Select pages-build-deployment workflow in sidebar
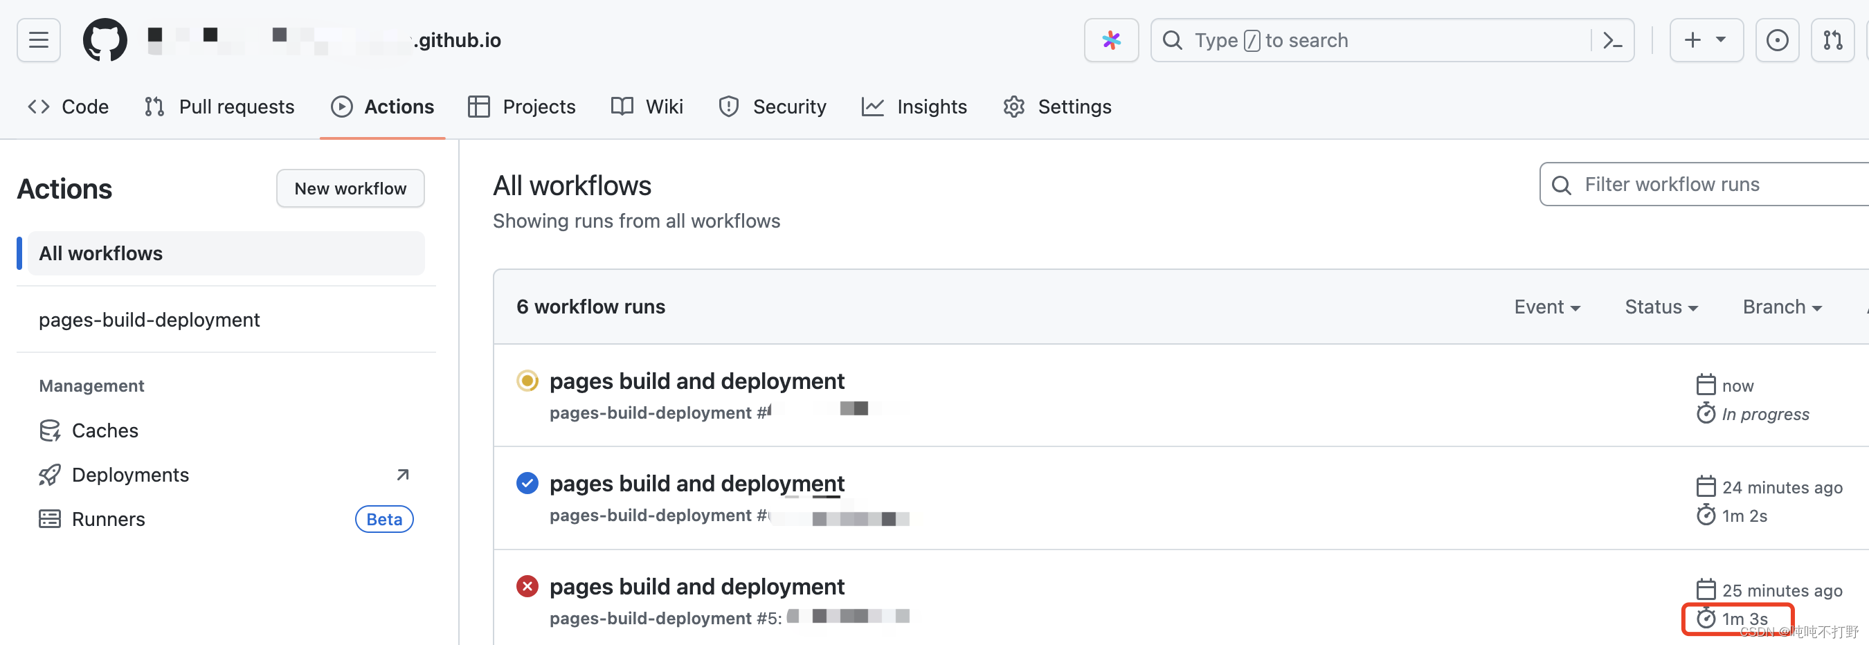 click(149, 320)
